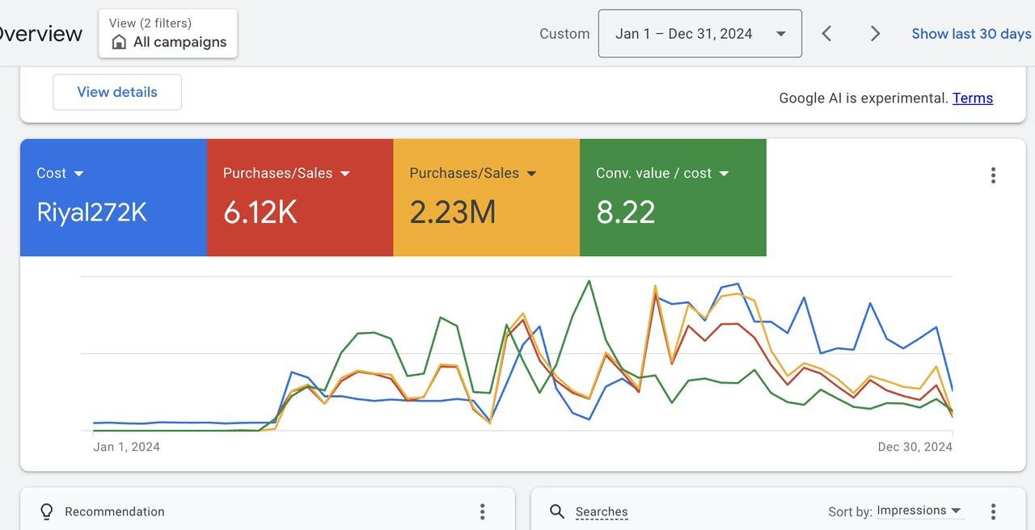
Task: Open the Sort by Impressions dropdown
Action: tap(919, 511)
